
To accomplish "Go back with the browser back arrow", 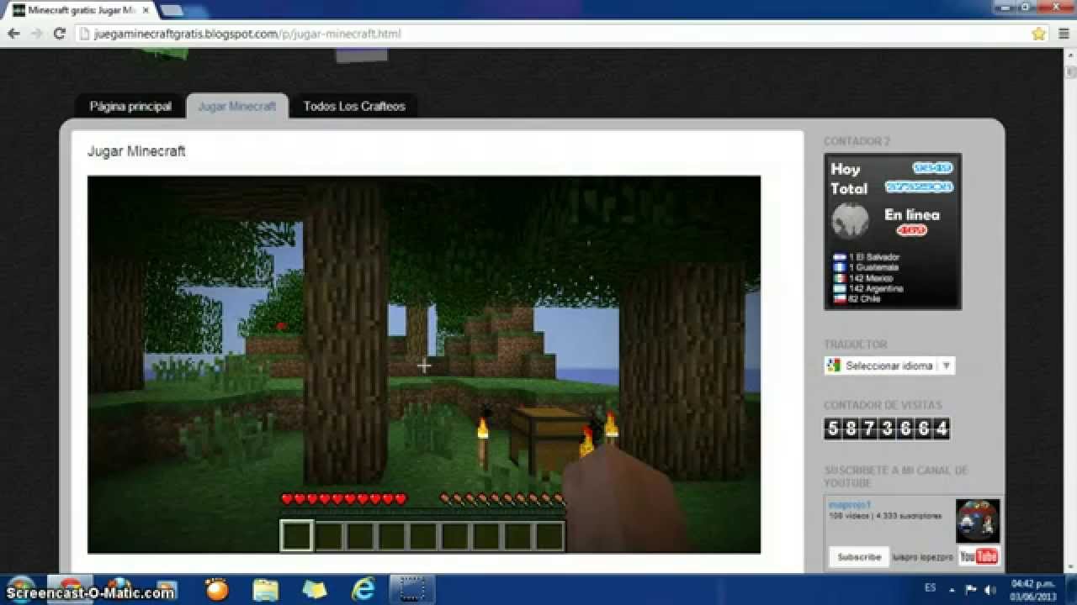I will tap(13, 34).
